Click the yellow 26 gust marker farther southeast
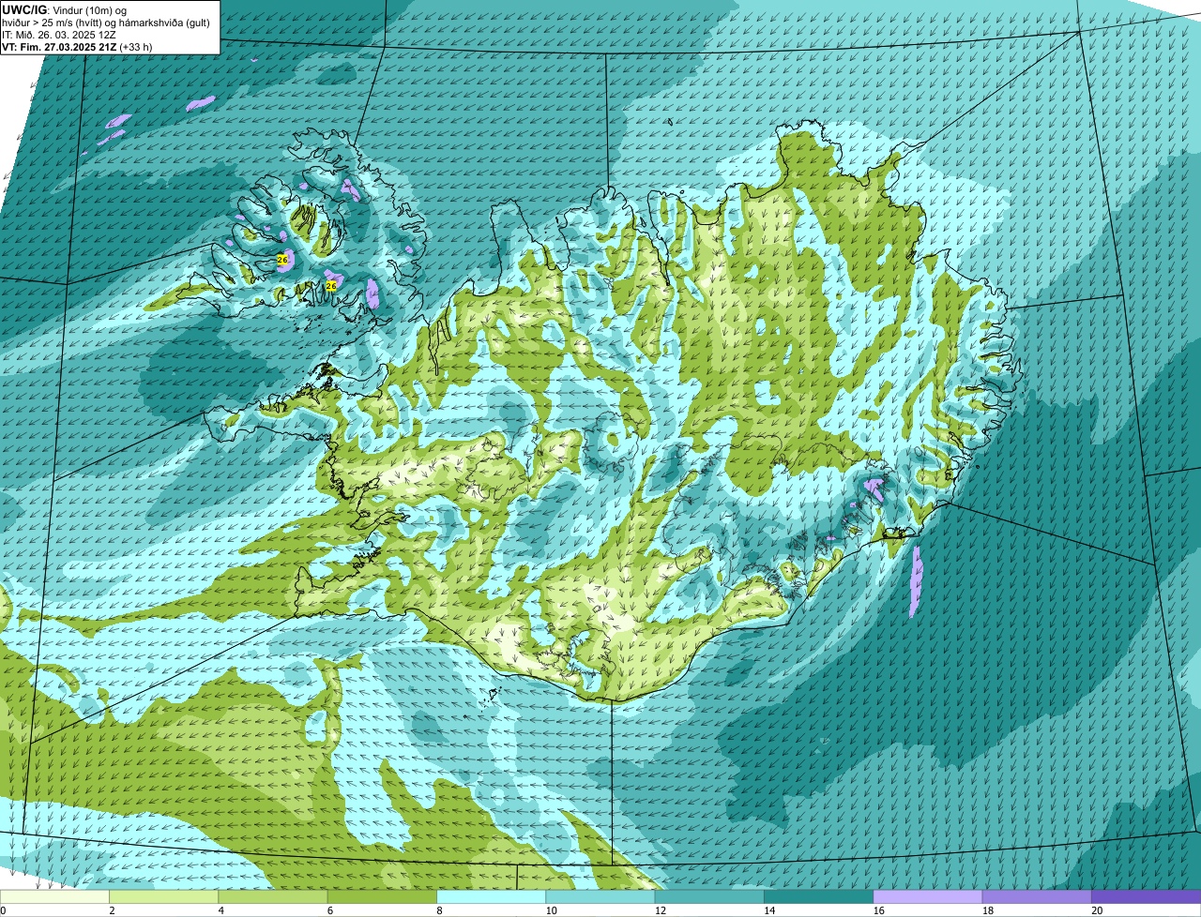Screen dimensions: 1201x917 tap(330, 285)
